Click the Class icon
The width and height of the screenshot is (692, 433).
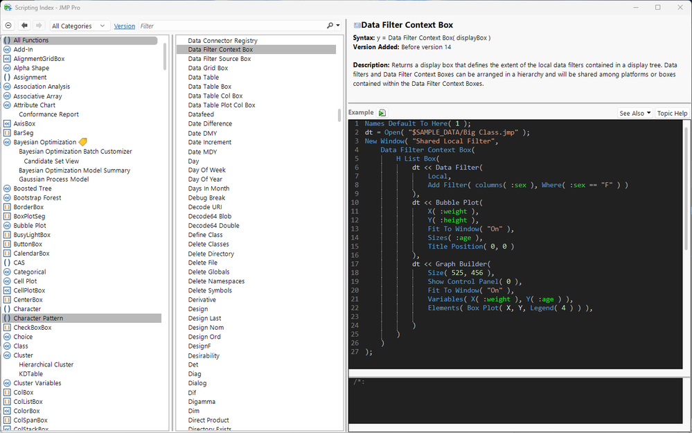[7, 346]
